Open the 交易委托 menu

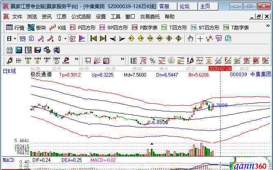[x=150, y=17]
